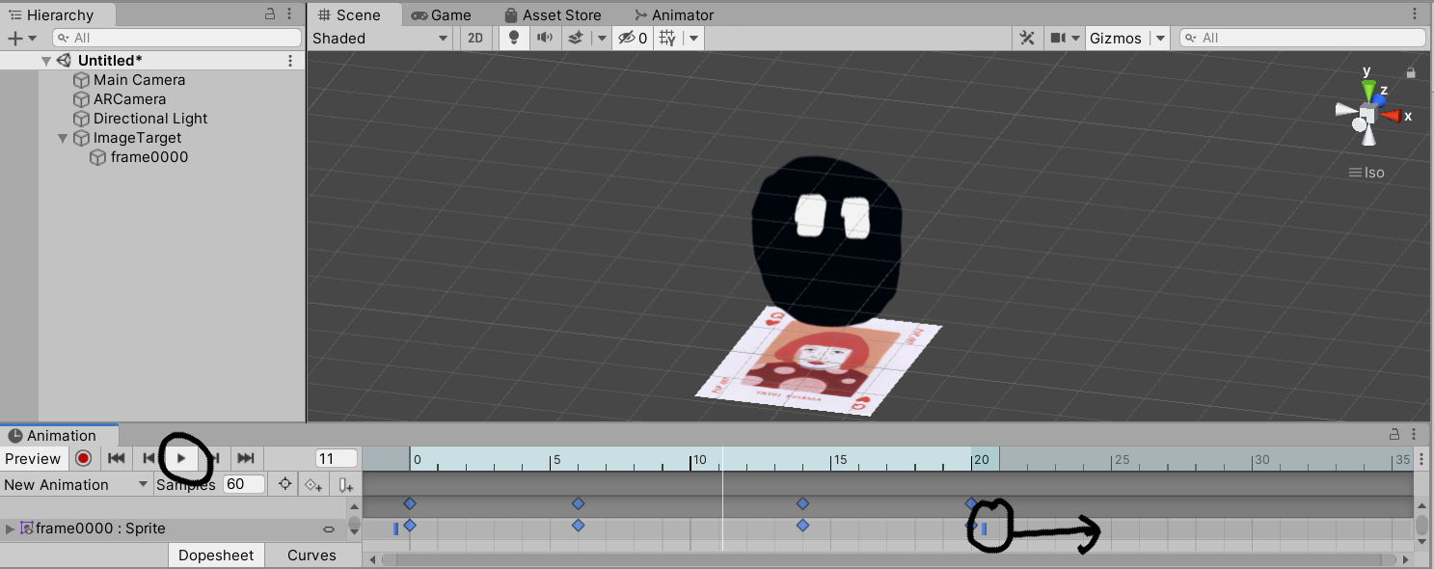Toggle 2D view mode in Scene
Image resolution: width=1434 pixels, height=569 pixels.
[474, 39]
